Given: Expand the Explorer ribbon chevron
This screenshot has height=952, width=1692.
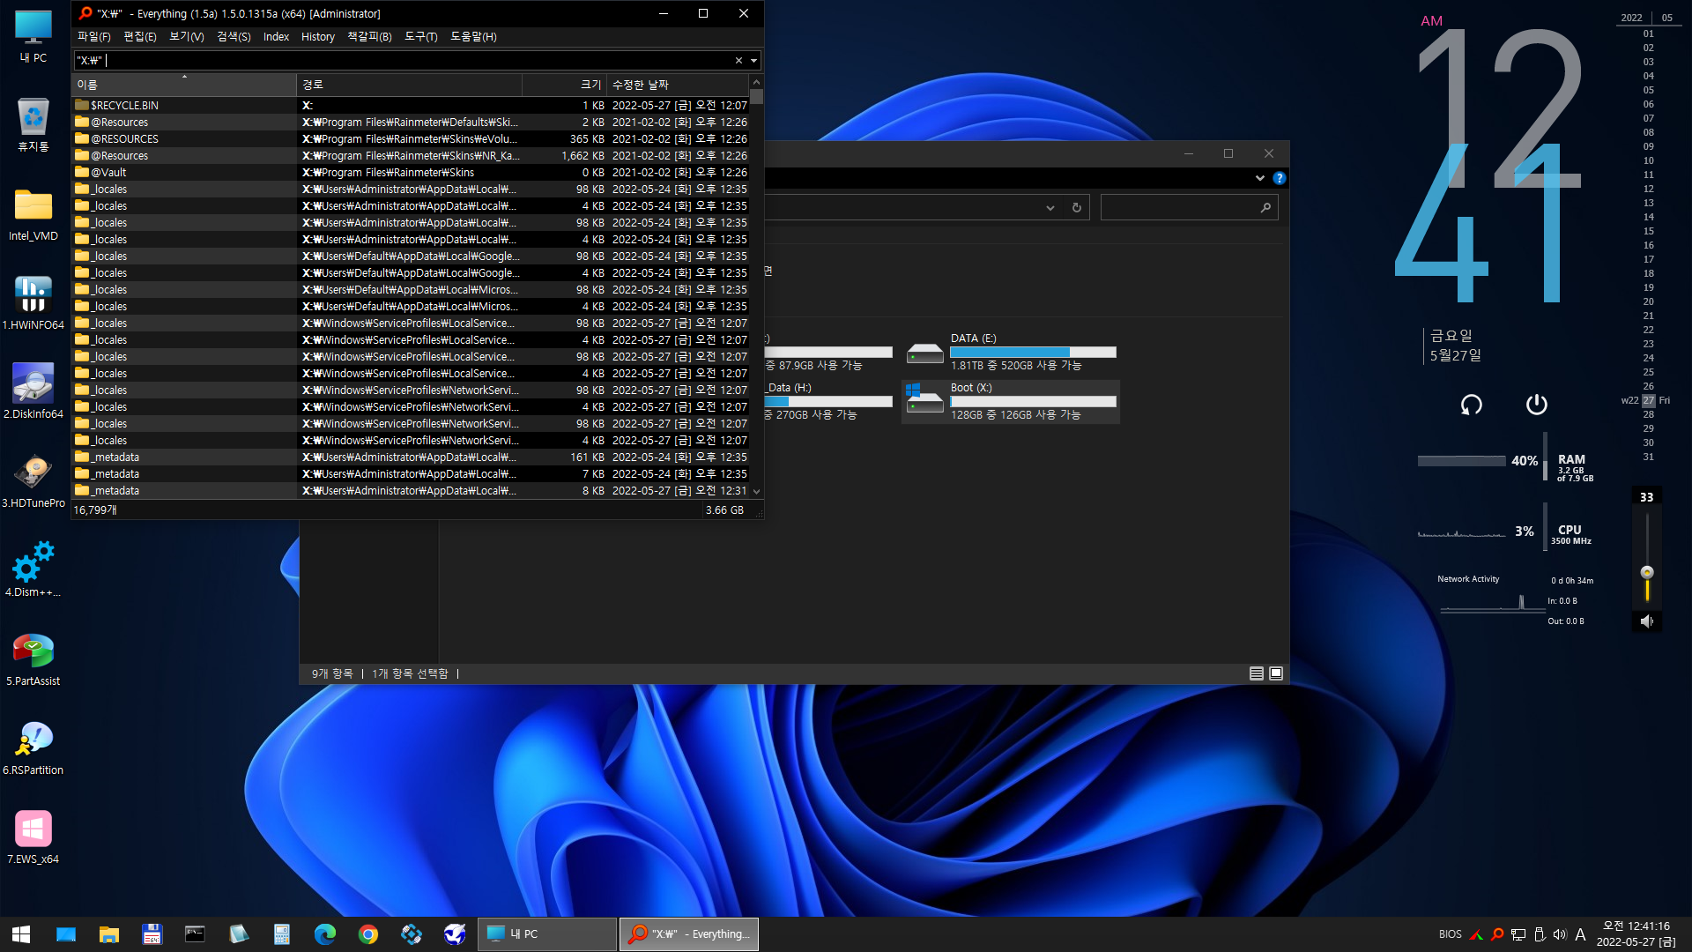Looking at the screenshot, I should pyautogui.click(x=1260, y=178).
